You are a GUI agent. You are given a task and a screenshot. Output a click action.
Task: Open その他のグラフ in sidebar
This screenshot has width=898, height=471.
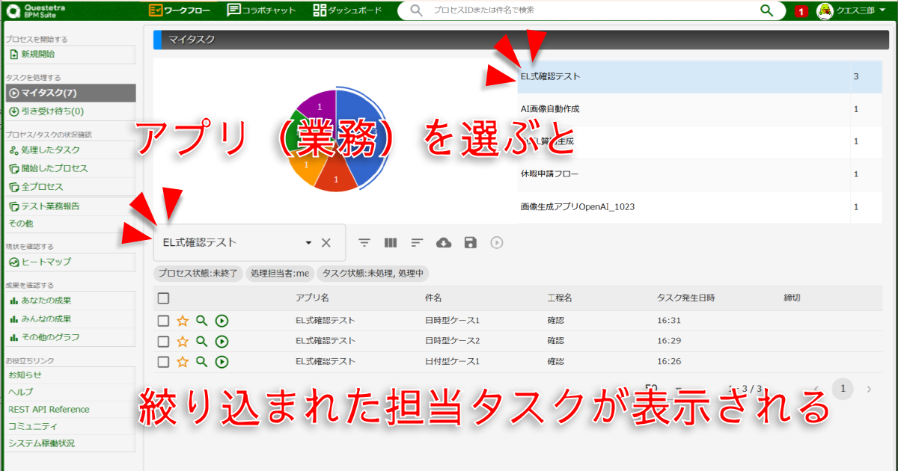(70, 337)
